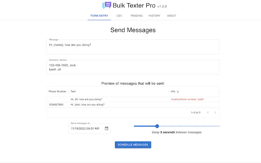Screen dimensions: 261x163
Task: Click the Send messages at date field
Action: (85, 128)
